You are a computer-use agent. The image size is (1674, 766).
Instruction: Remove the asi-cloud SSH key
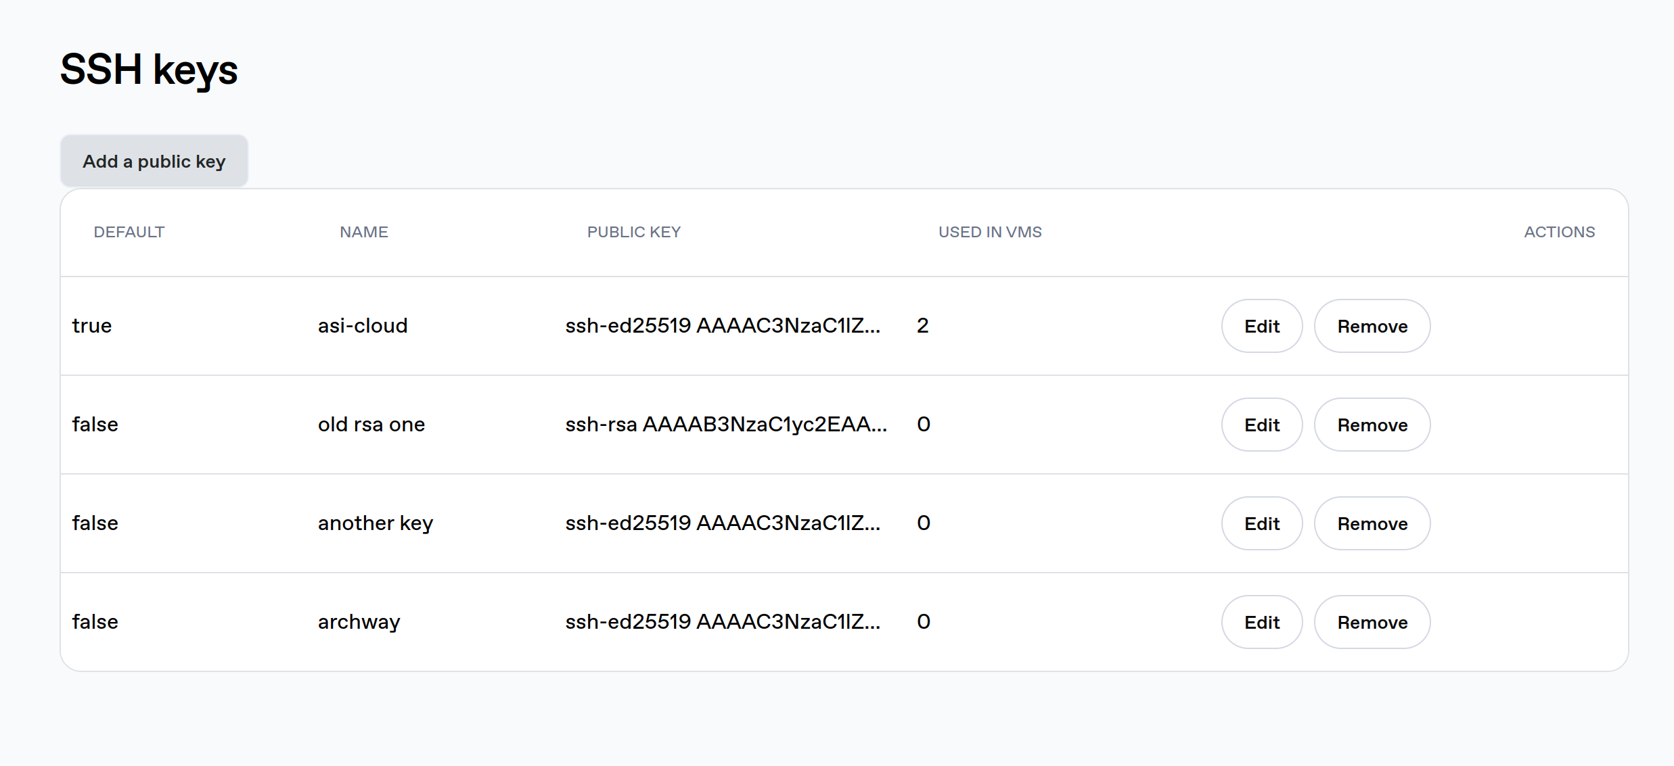tap(1372, 326)
